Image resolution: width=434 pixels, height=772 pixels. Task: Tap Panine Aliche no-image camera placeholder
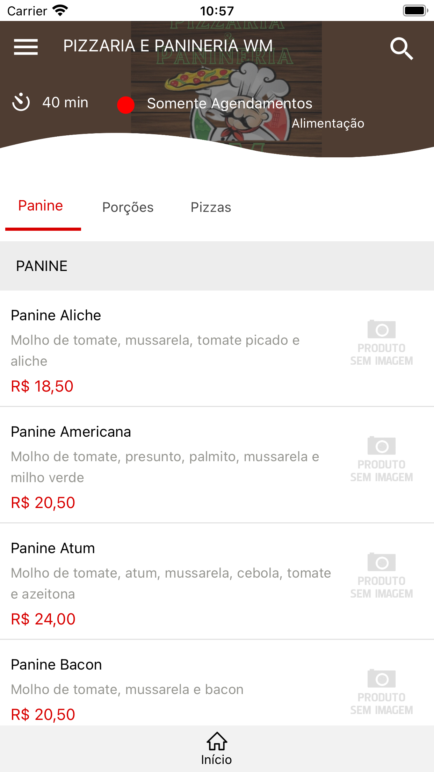pos(382,343)
